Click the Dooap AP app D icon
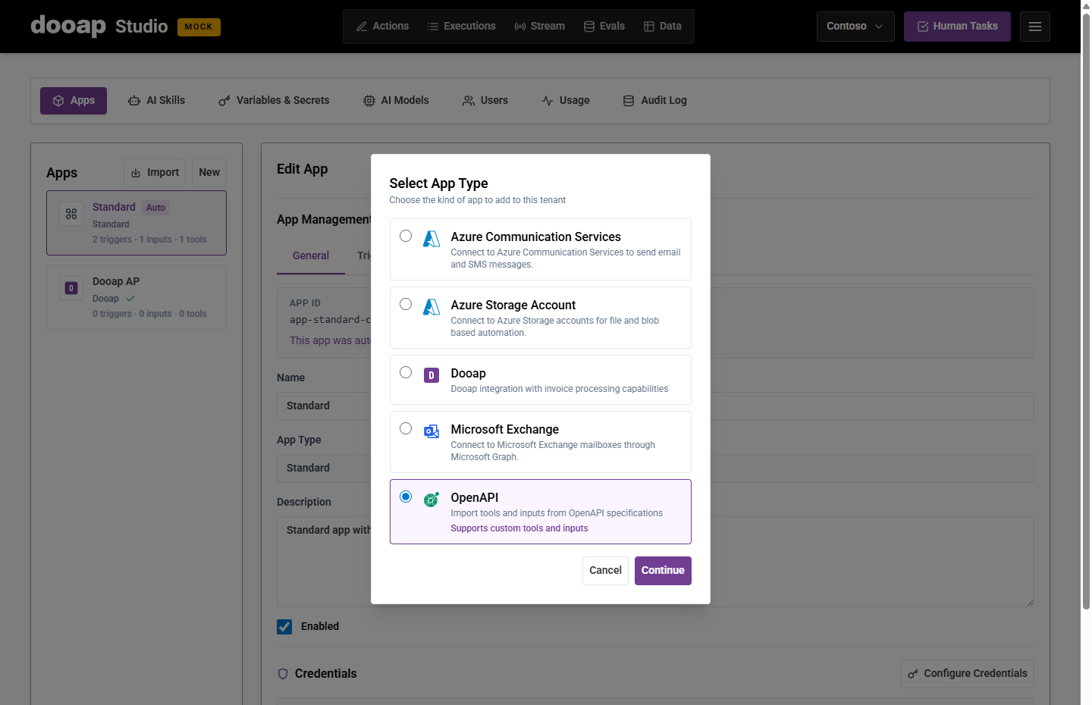The width and height of the screenshot is (1092, 705). (71, 288)
